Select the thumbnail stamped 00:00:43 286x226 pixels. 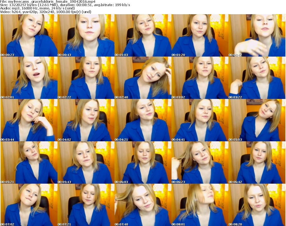(86, 35)
